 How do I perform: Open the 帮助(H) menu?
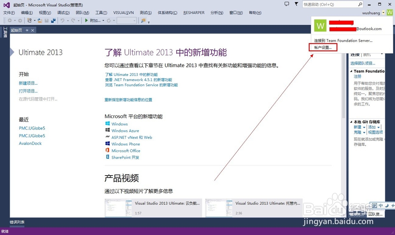point(255,13)
